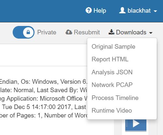Click the Resubmit text link
This screenshot has height=135, width=163.
[x=87, y=32]
